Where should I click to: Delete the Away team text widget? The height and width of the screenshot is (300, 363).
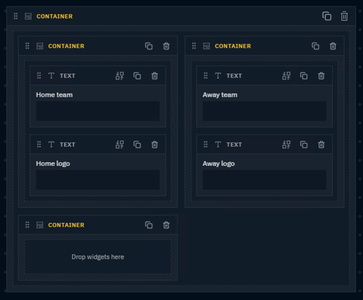point(321,76)
